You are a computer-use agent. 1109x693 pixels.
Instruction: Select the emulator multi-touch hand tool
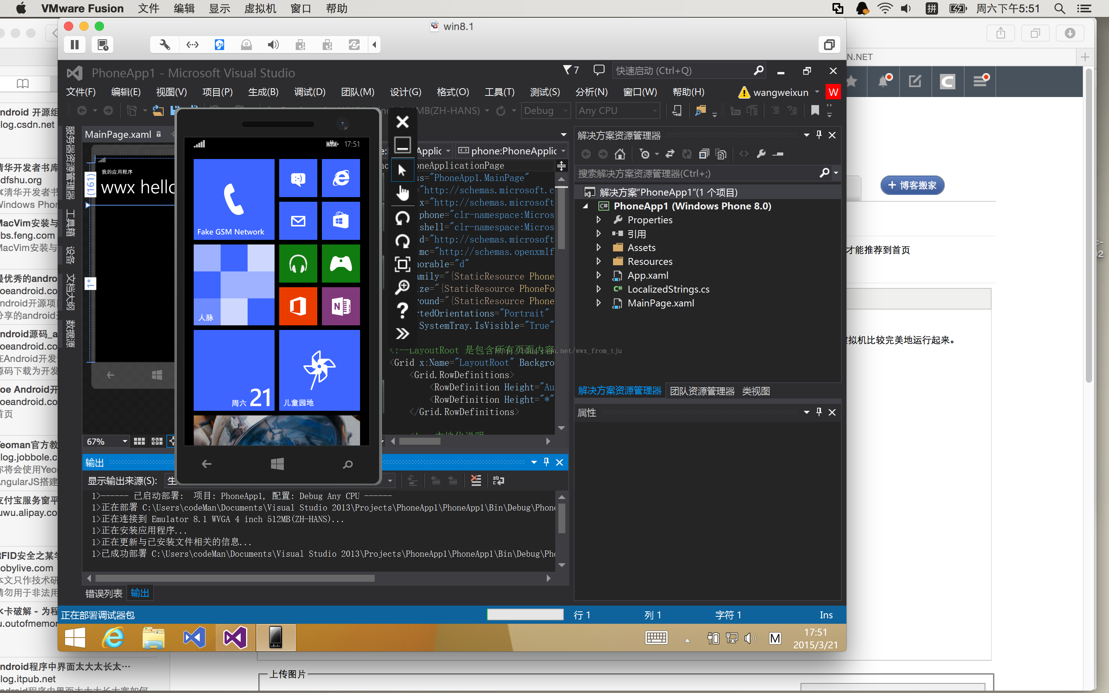[x=402, y=193]
